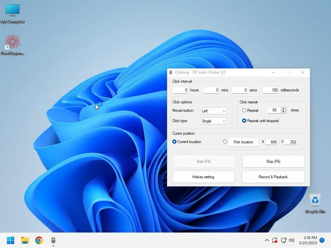Open File Explorer from the taskbar
Image resolution: width=331 pixels, height=248 pixels.
point(25,240)
